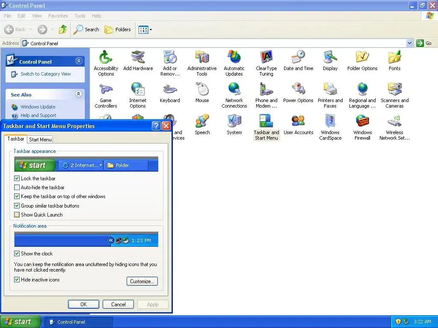Click Switch to Category View link
Viewport: 438px width, 328px height.
(x=45, y=74)
